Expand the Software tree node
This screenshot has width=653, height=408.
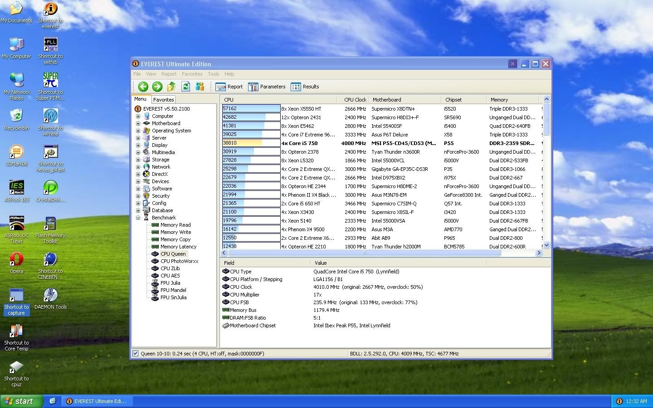pyautogui.click(x=138, y=189)
